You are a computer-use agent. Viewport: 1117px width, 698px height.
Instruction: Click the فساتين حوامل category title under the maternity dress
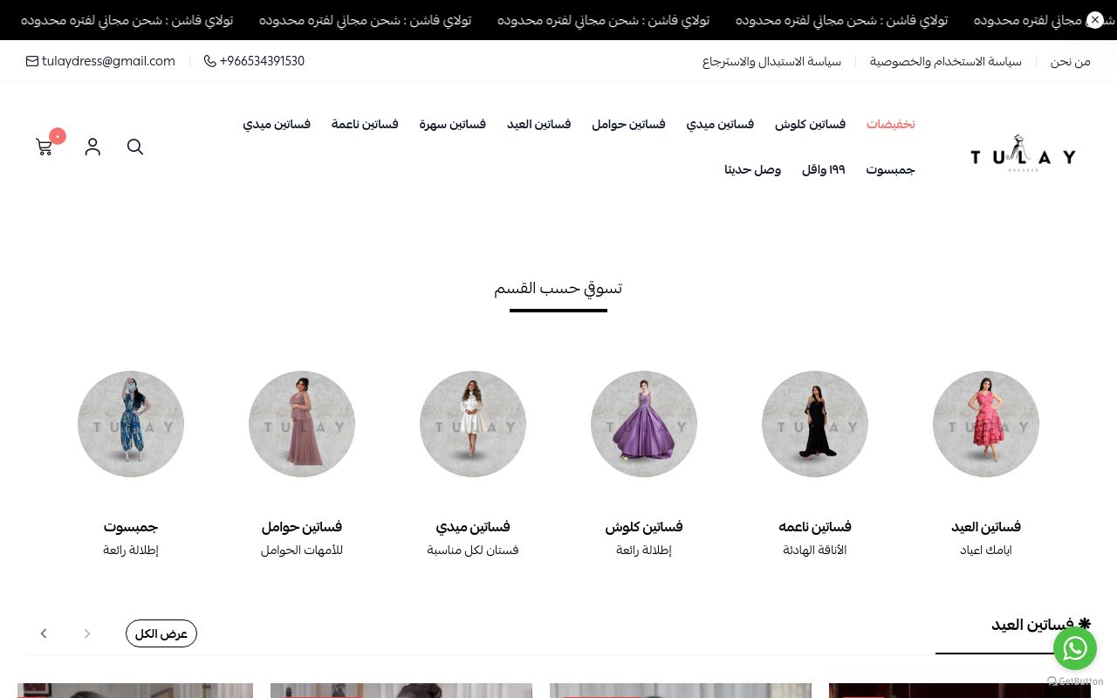tap(302, 527)
